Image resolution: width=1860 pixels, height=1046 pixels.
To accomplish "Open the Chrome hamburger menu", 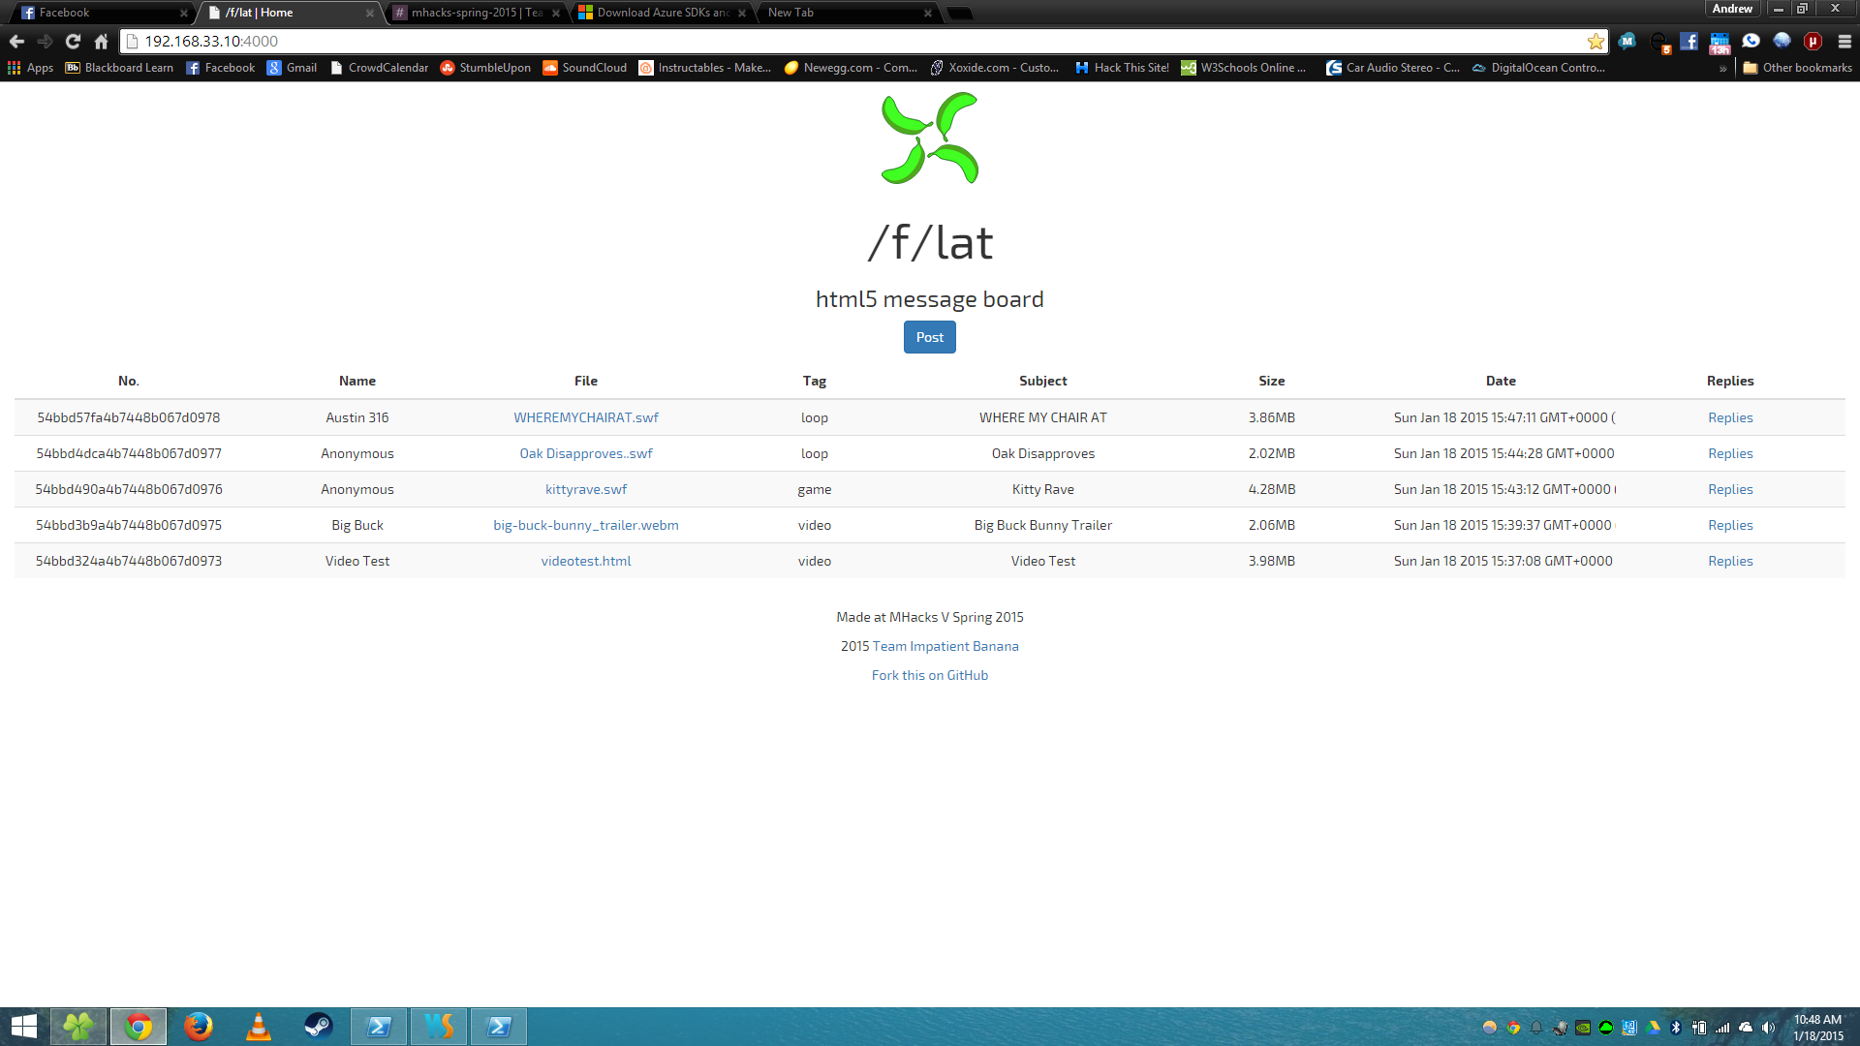I will (x=1844, y=41).
